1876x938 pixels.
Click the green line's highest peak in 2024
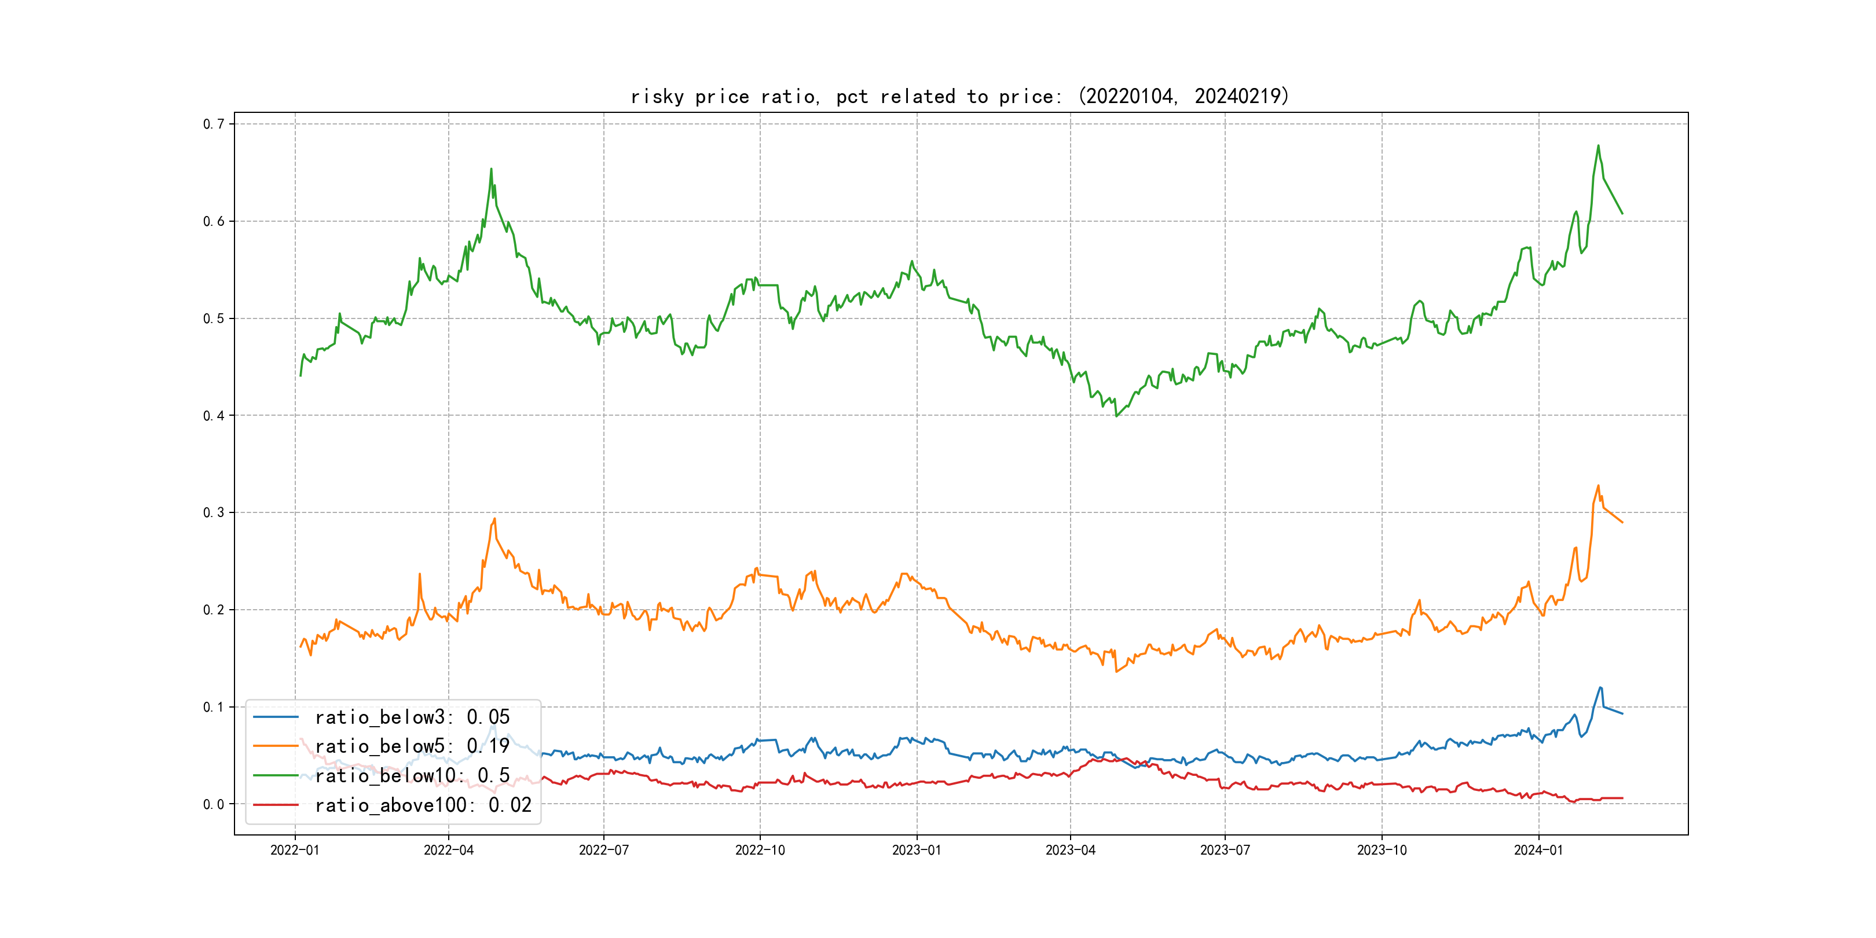pos(1599,146)
